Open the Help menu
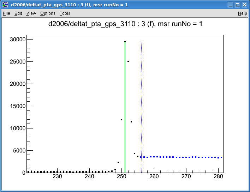 [242, 13]
